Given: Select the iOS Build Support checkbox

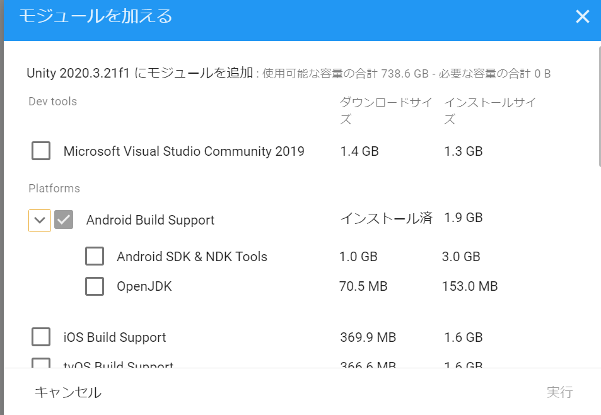Looking at the screenshot, I should pyautogui.click(x=41, y=337).
